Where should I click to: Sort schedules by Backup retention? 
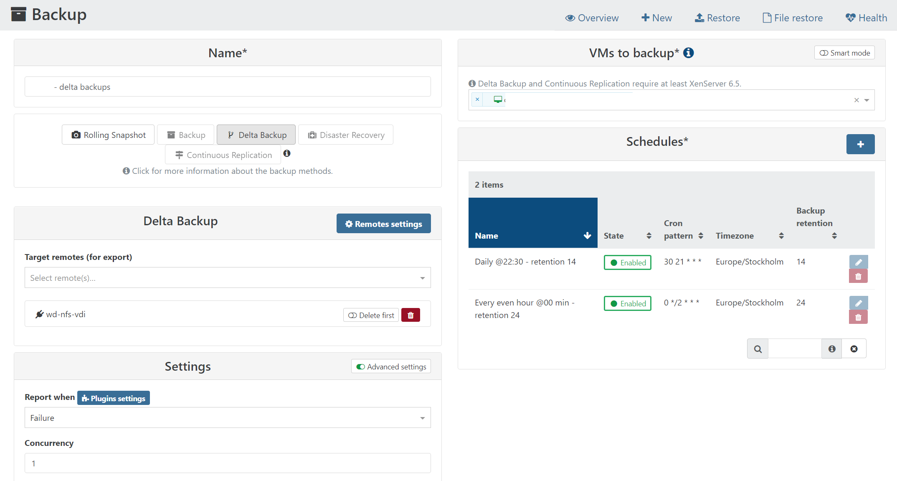coord(816,223)
